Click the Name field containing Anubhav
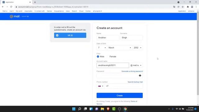 point(108,38)
